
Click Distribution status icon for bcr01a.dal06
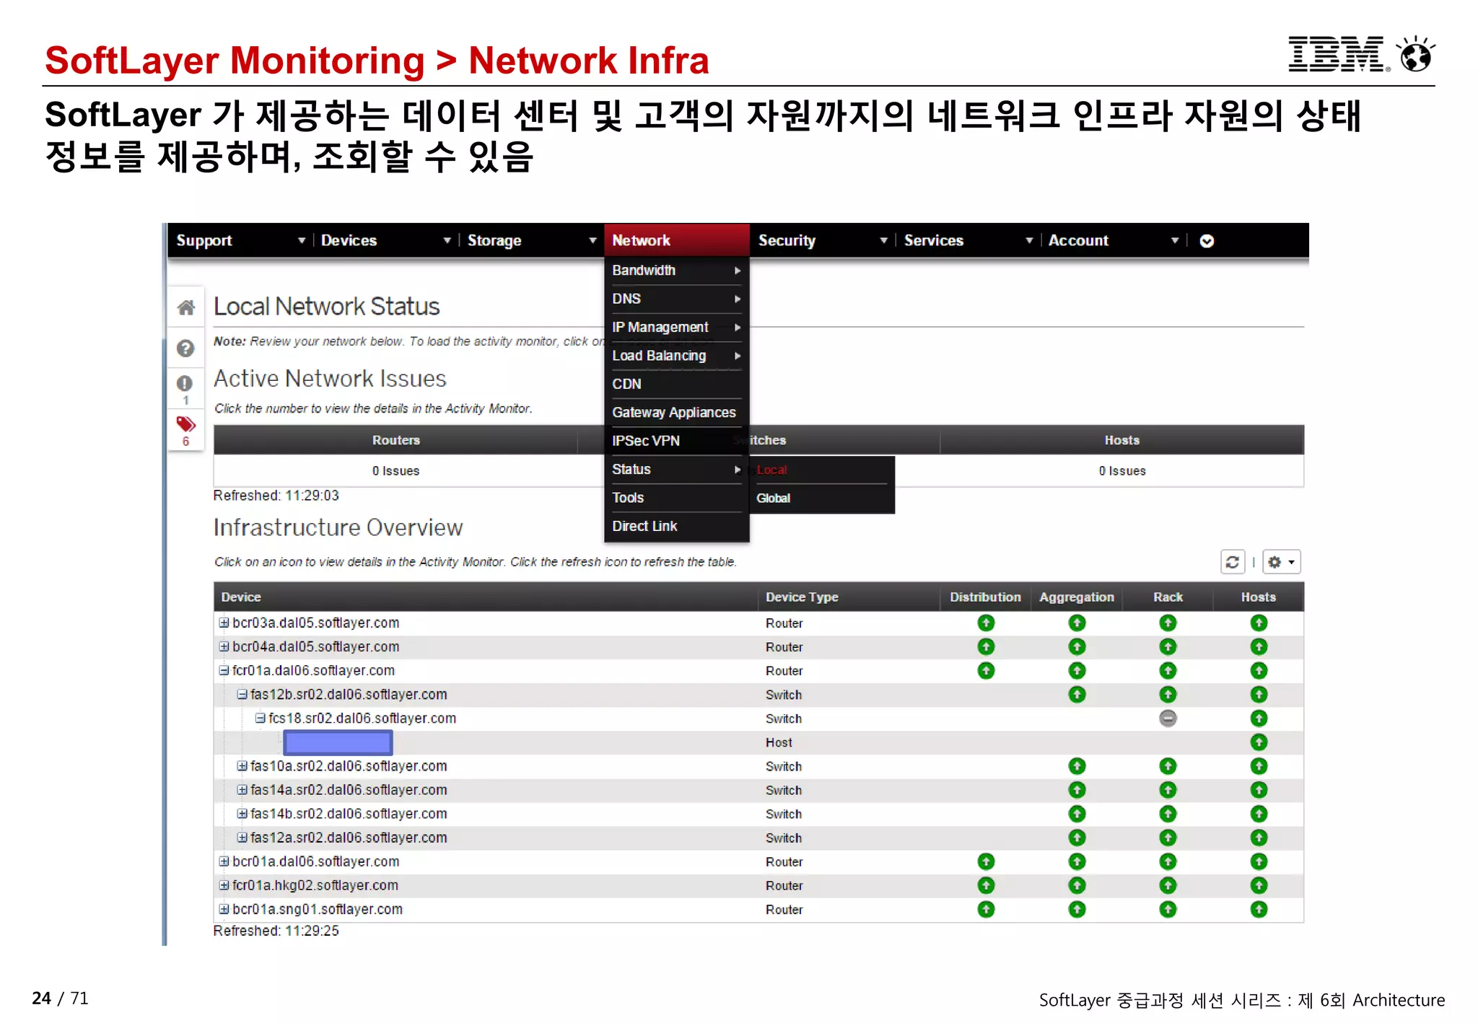[986, 861]
